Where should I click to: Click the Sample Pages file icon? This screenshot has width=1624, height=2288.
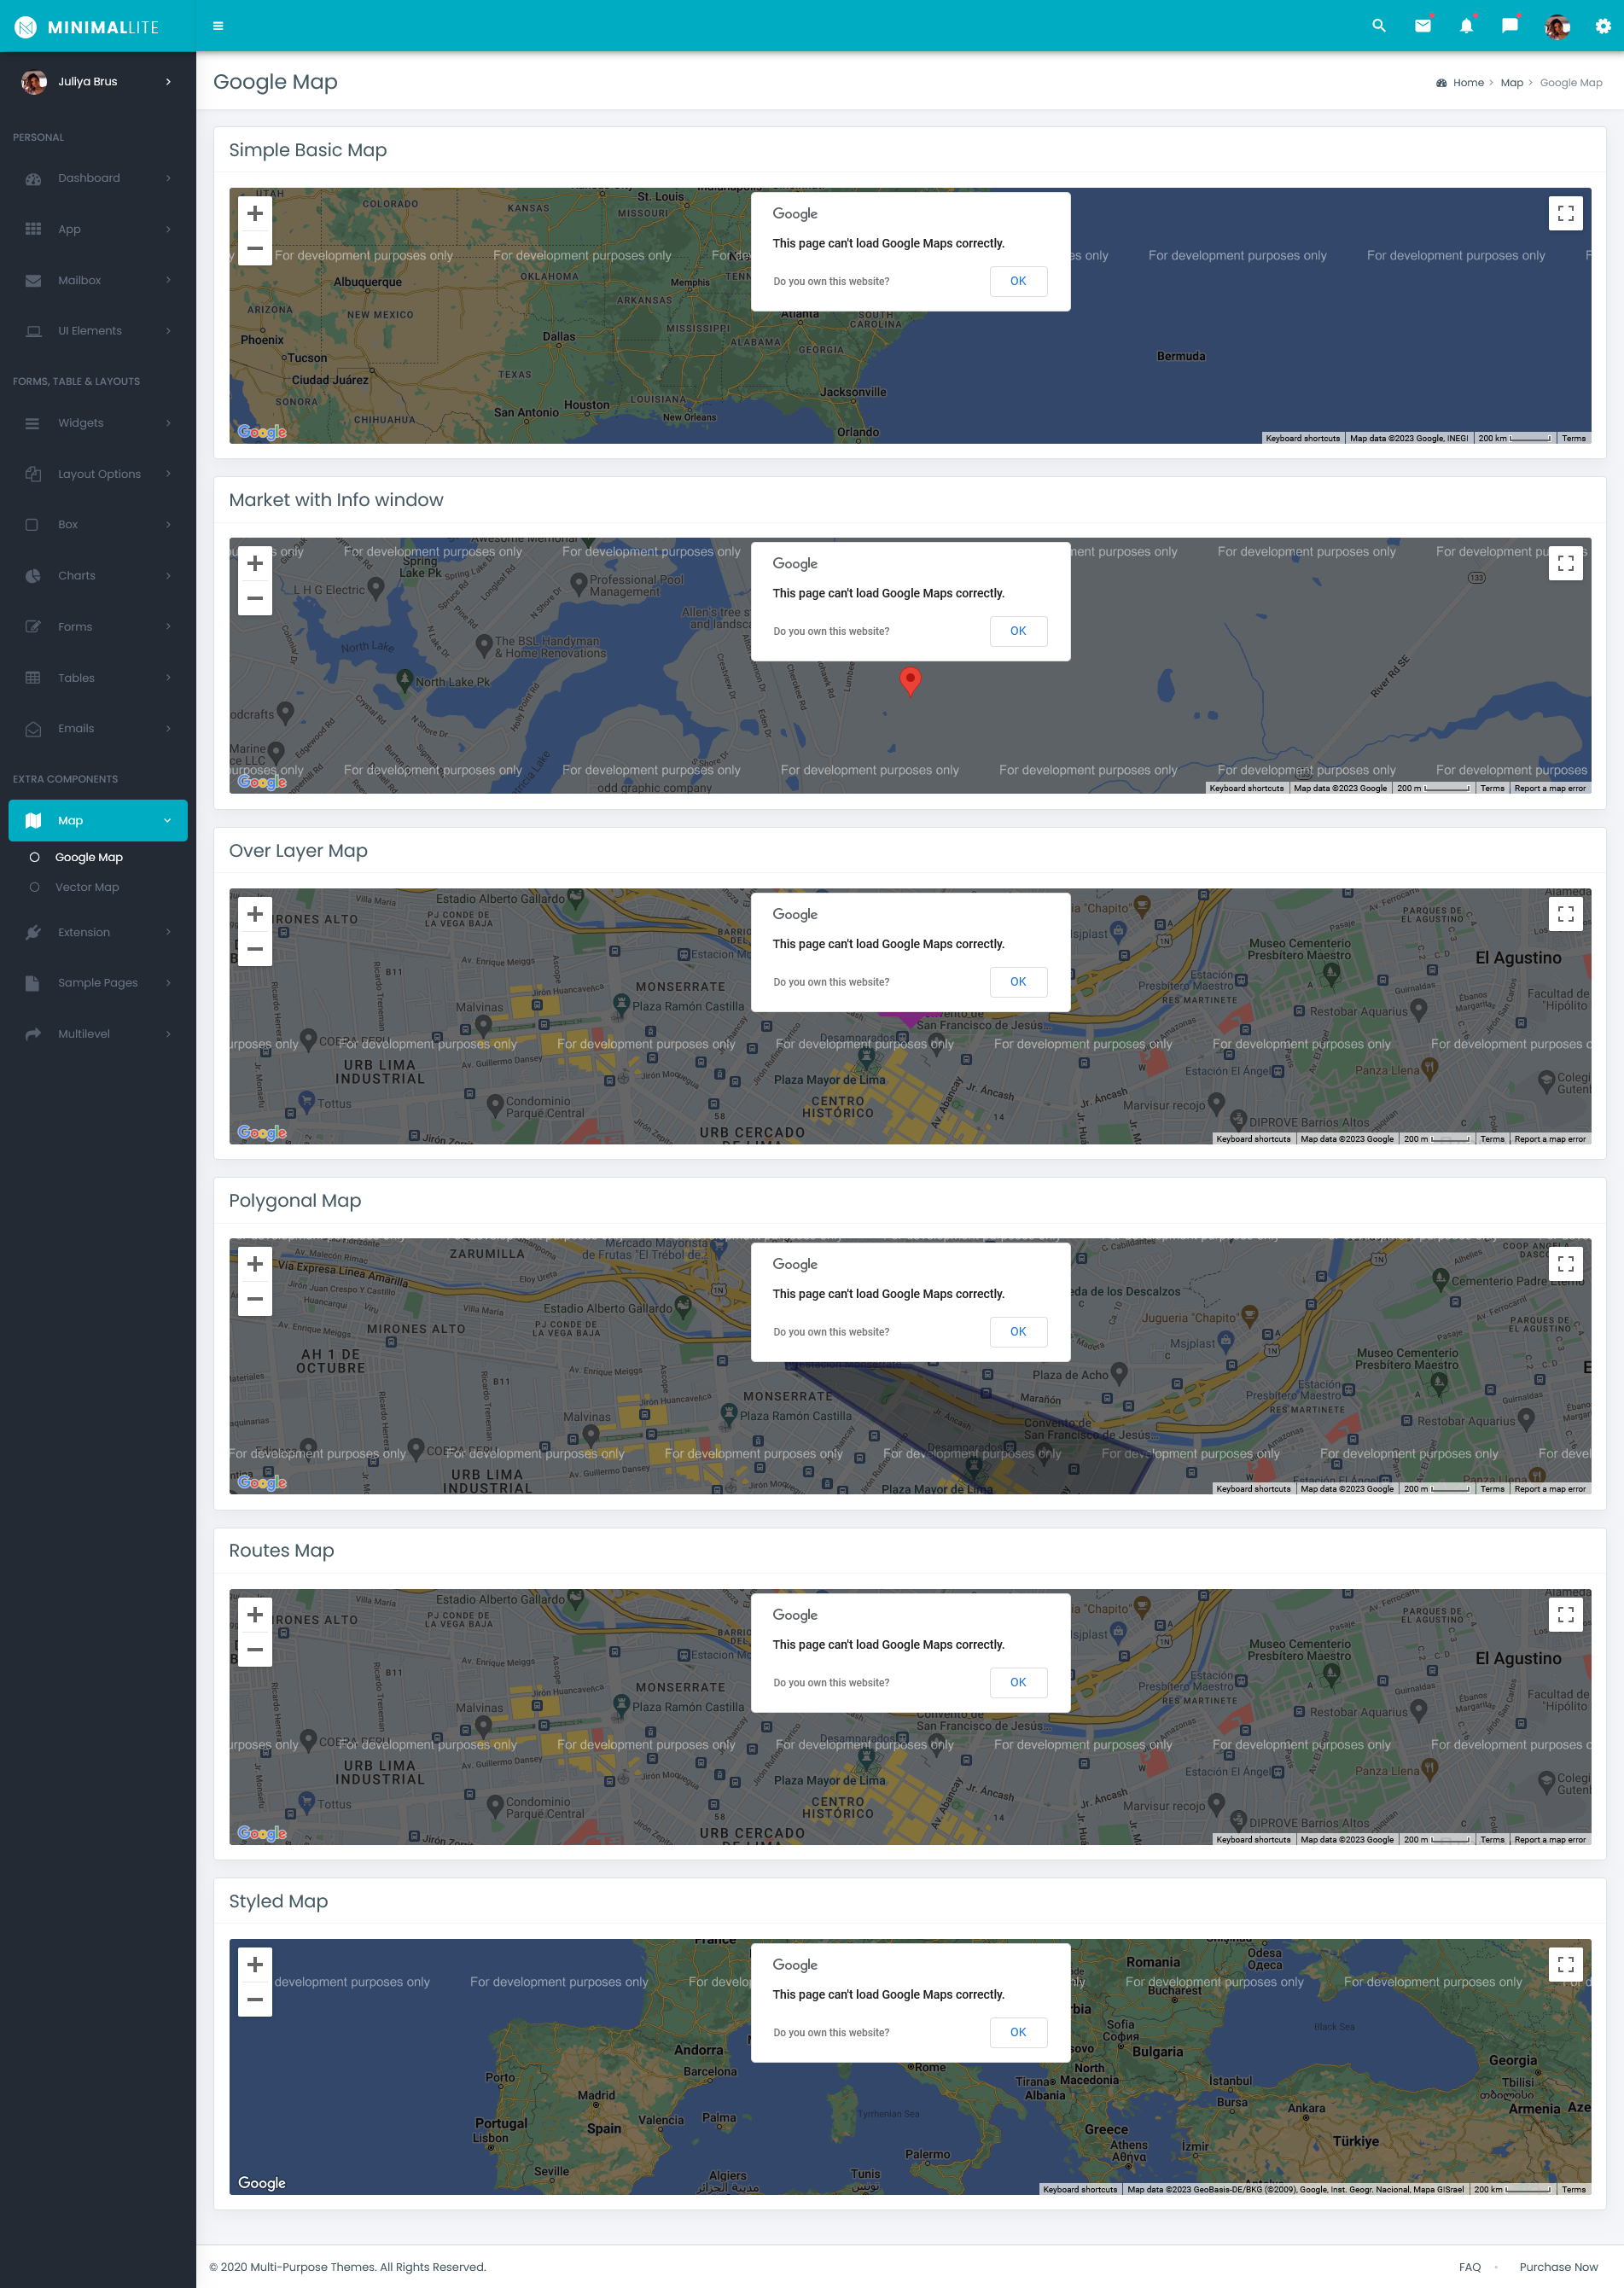click(33, 983)
